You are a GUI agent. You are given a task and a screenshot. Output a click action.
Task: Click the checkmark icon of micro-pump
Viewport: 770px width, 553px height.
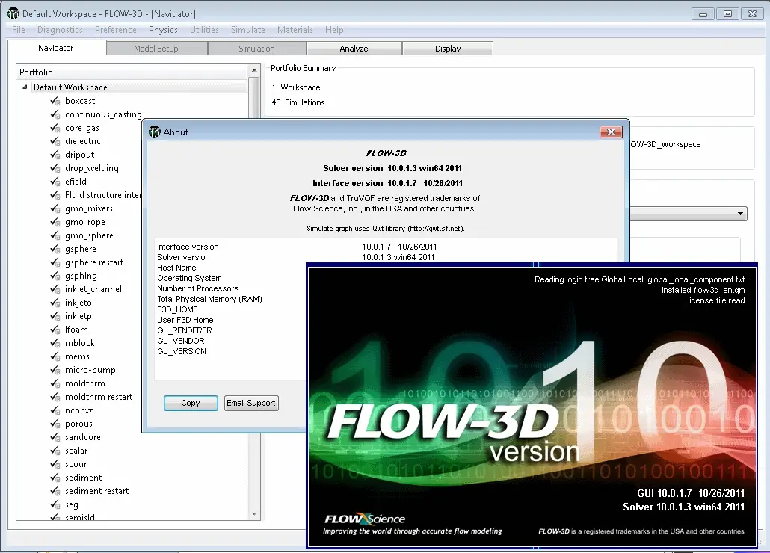[x=55, y=370]
